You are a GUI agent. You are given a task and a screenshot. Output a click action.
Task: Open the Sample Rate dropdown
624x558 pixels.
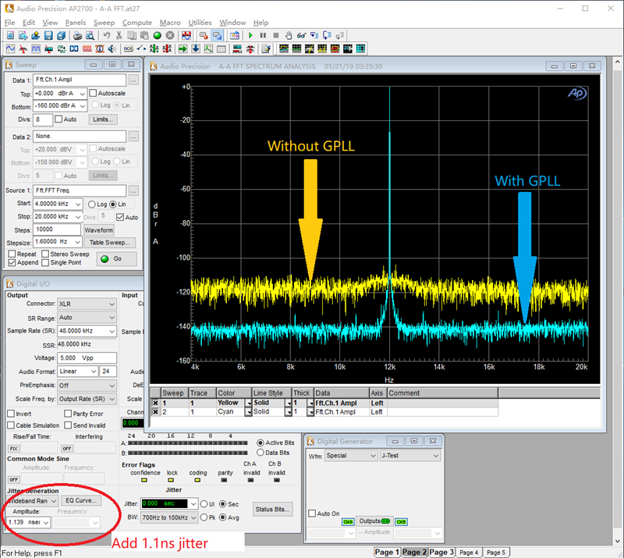click(112, 331)
